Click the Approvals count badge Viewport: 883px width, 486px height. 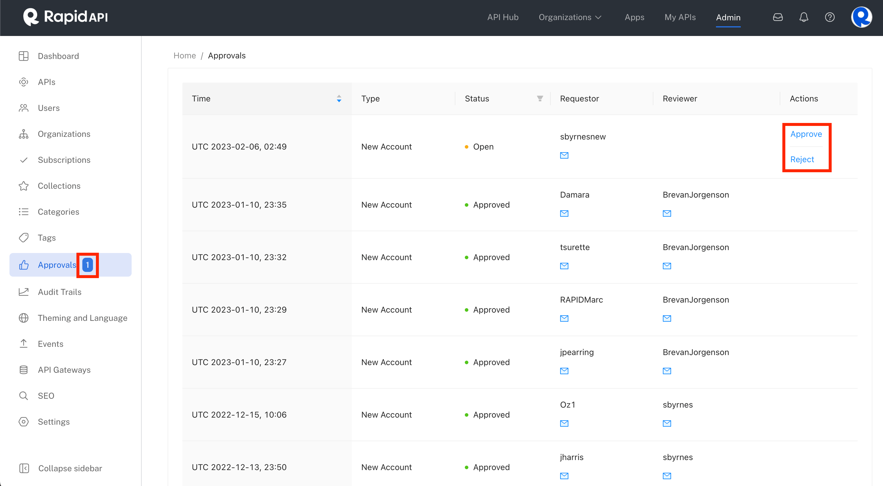pos(87,265)
